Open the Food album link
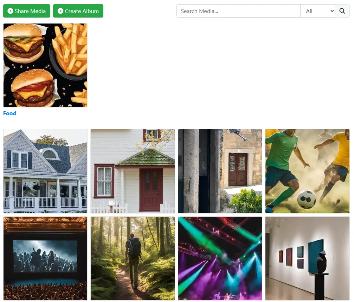354x302 pixels. pos(10,113)
